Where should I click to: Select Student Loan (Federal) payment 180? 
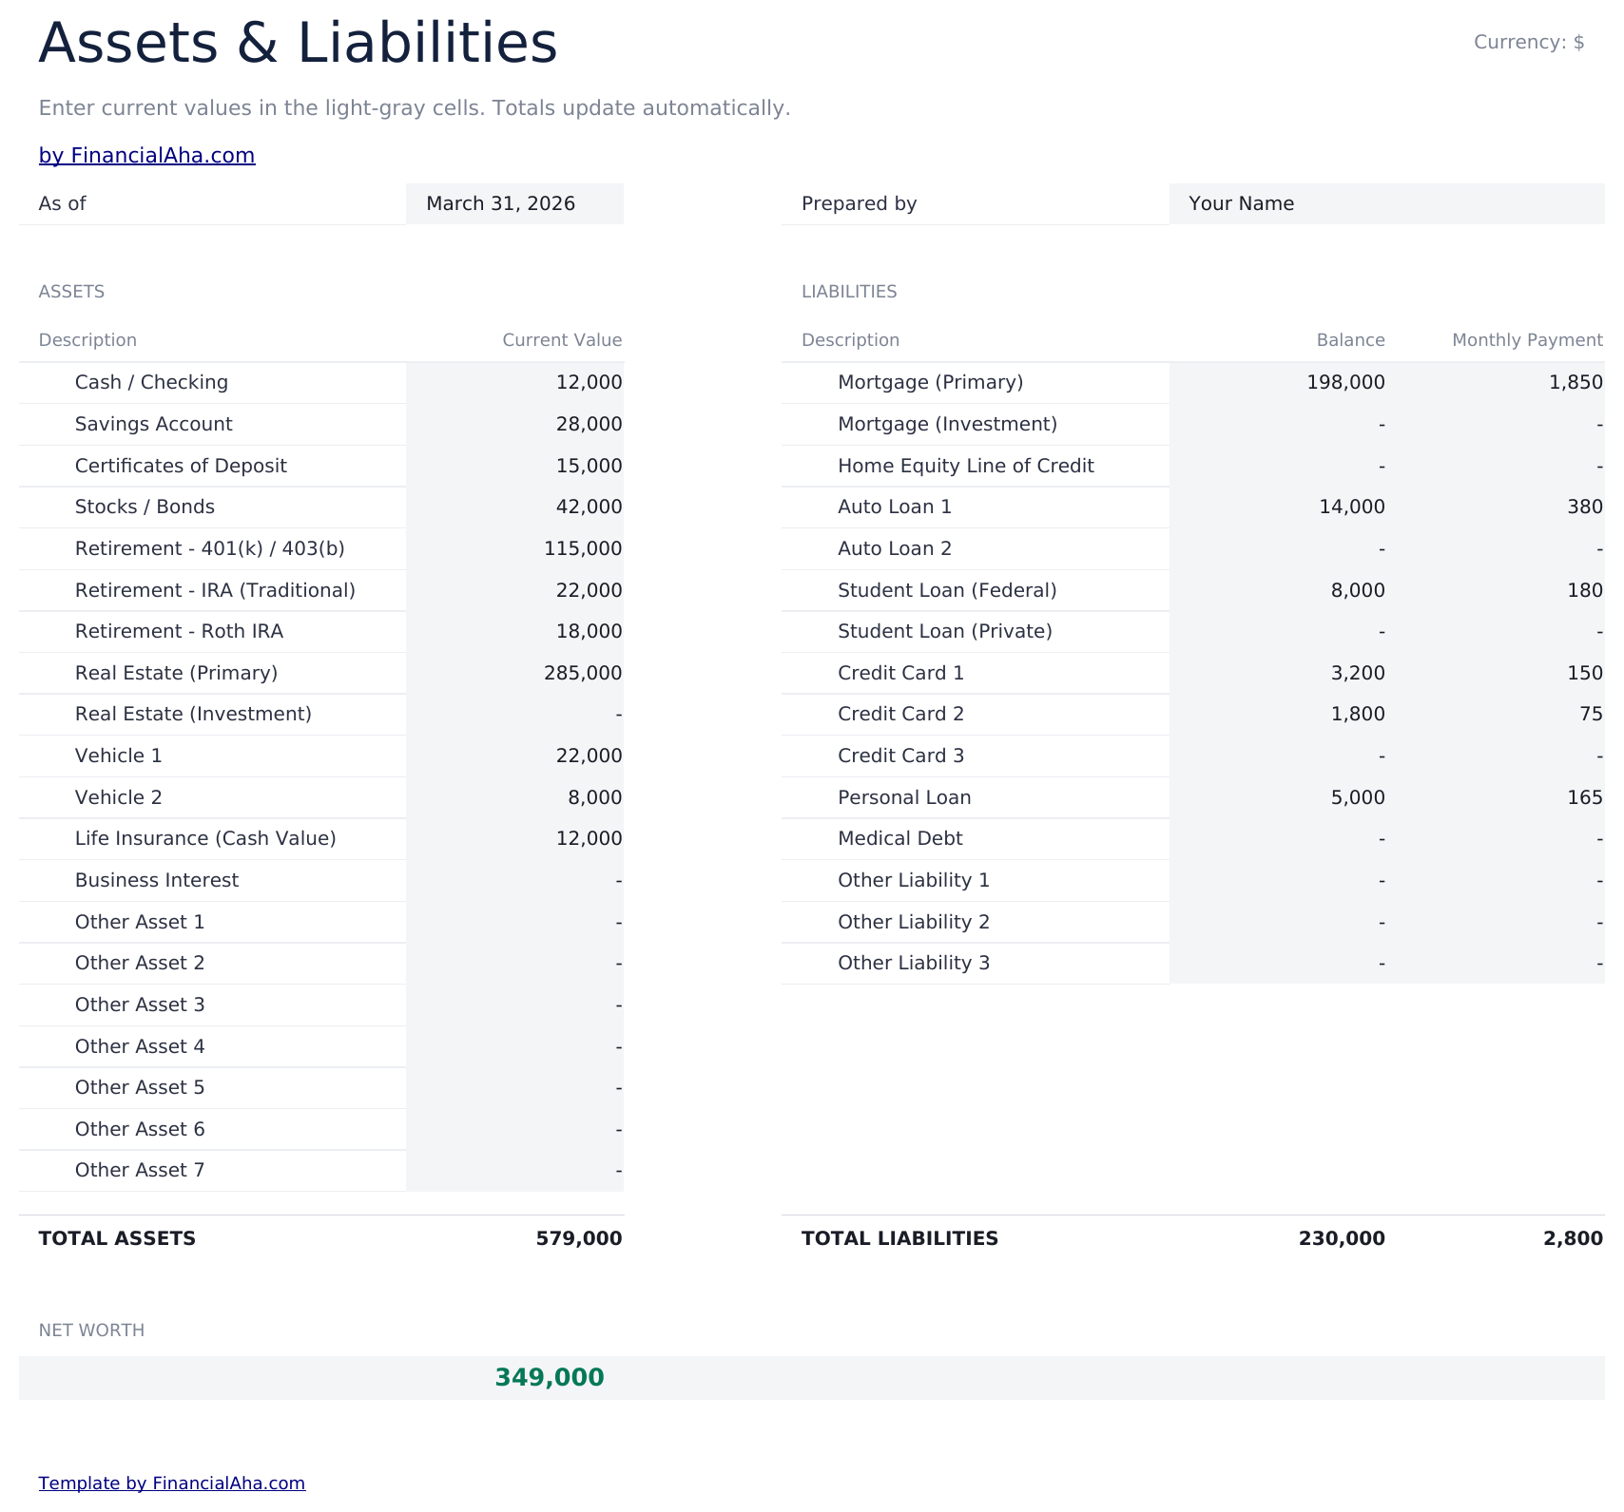1496,590
